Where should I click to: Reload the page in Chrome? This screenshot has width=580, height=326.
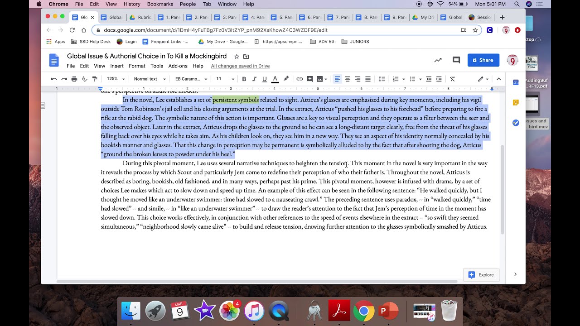72,30
